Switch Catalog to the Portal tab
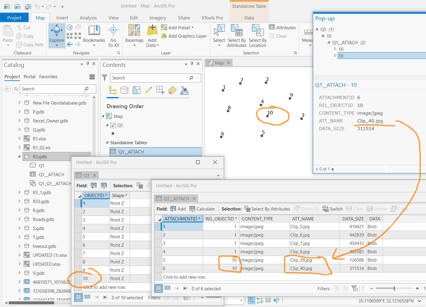 [x=30, y=77]
